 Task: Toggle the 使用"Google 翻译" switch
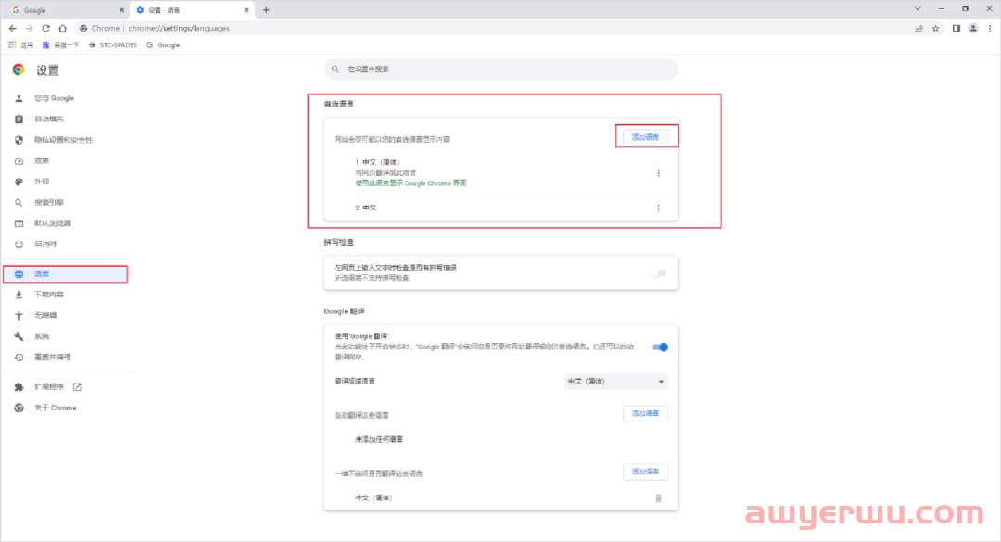point(660,347)
